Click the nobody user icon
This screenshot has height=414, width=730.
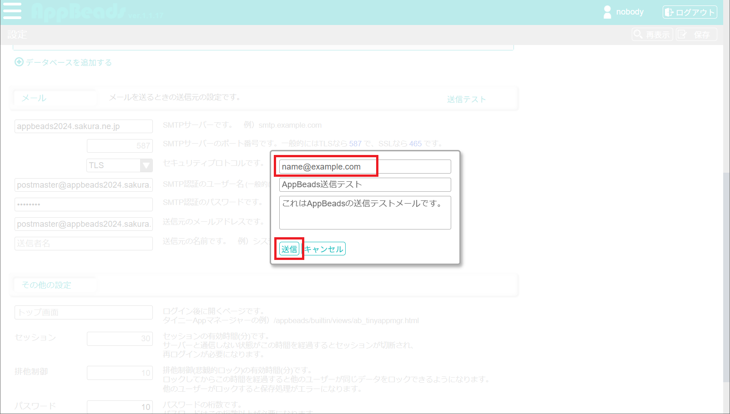coord(607,12)
